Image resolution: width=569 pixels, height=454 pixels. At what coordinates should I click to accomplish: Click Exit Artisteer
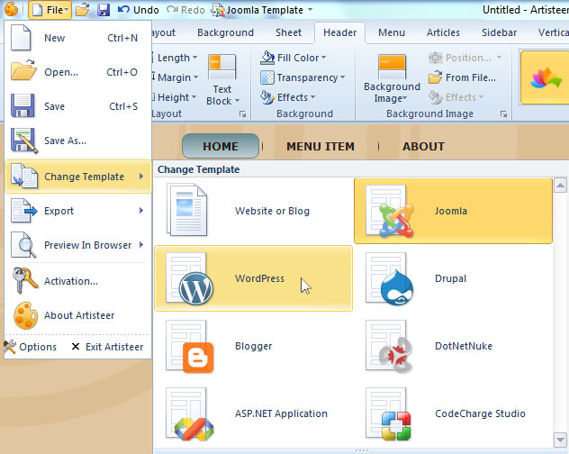click(x=107, y=347)
